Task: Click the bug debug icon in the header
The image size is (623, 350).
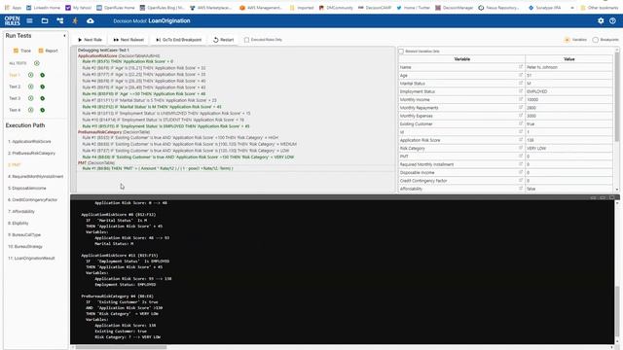Action: (x=75, y=20)
